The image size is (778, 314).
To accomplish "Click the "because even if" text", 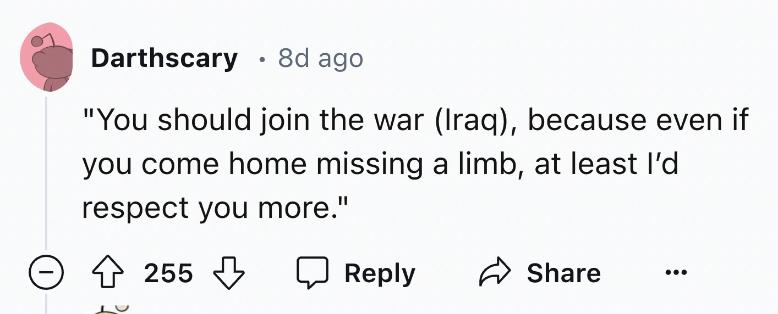I will pos(638,120).
